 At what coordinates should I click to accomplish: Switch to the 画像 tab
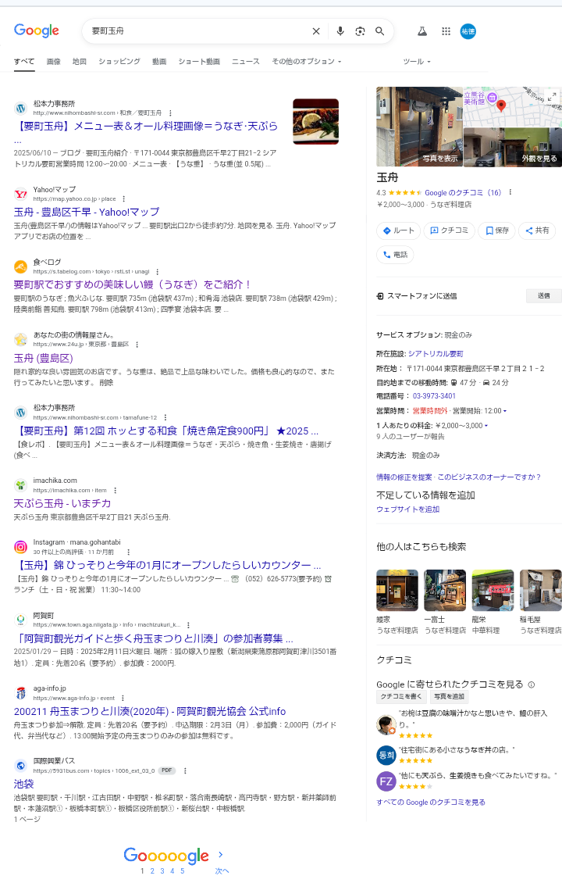tap(53, 61)
